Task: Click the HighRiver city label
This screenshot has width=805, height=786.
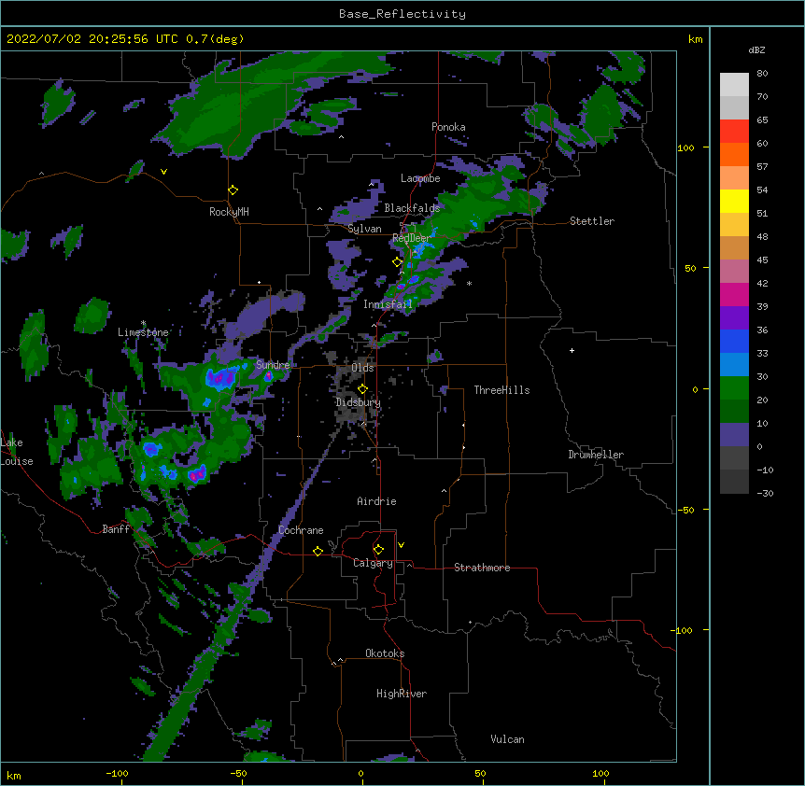Action: 402,694
